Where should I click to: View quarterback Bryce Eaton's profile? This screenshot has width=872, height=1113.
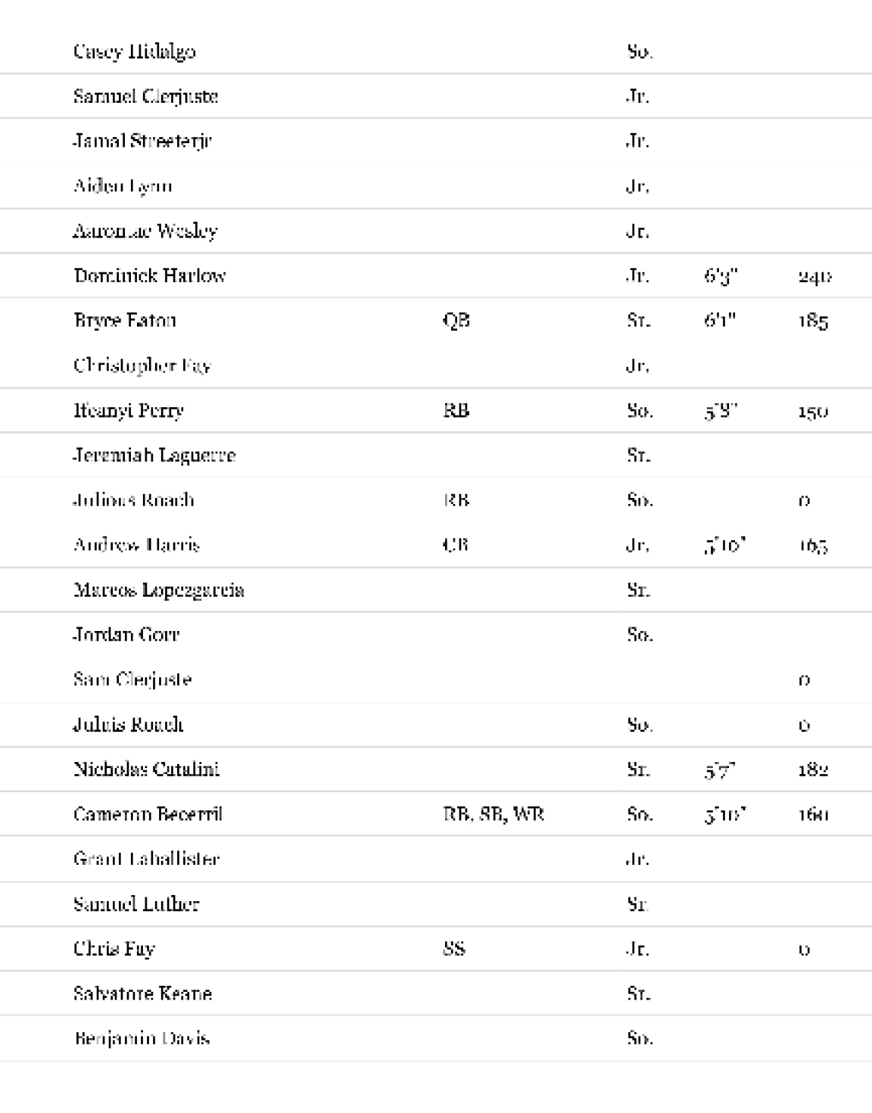(x=125, y=320)
